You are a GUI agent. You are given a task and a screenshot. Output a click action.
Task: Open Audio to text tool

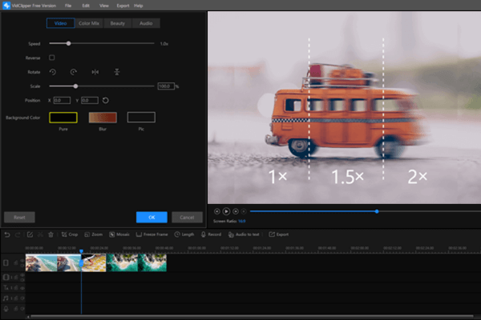pyautogui.click(x=244, y=234)
